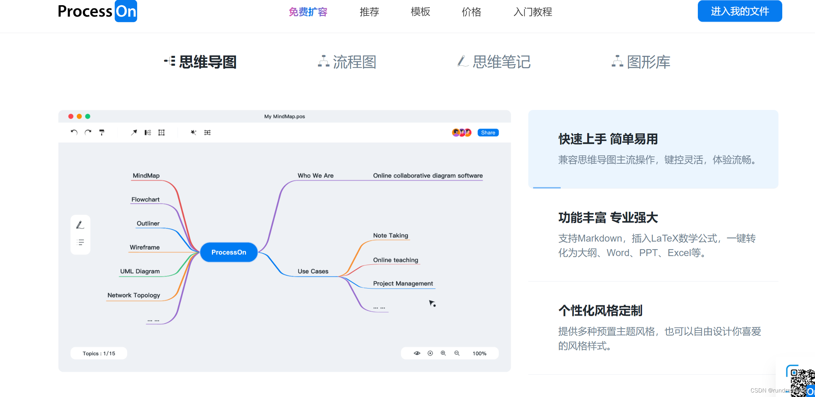Open the 免费扩容 menu item
Viewport: 815px width, 397px height.
click(x=308, y=12)
